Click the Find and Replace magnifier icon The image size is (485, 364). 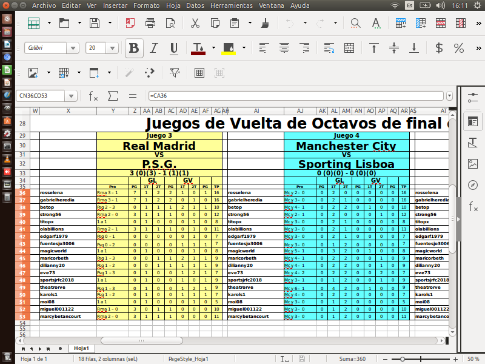click(355, 23)
